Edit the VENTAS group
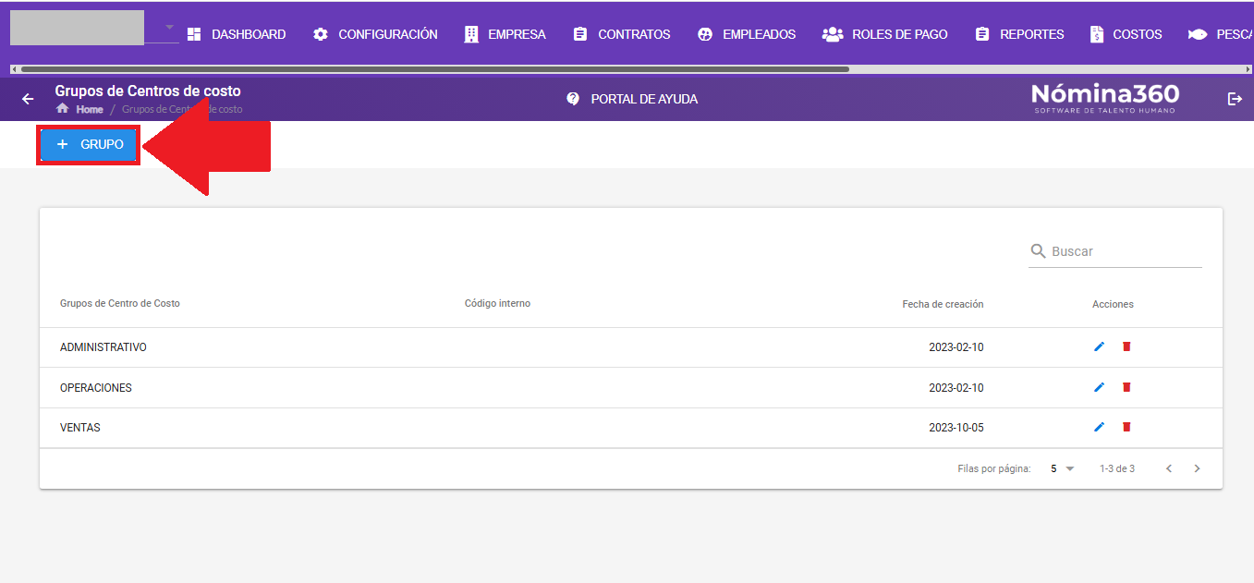1254x583 pixels. [1099, 427]
